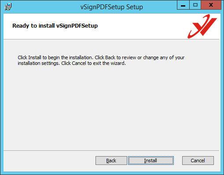Screen dimensions: 224x175
Task: Click the red vSign logo in the header
Action: [x=202, y=26]
